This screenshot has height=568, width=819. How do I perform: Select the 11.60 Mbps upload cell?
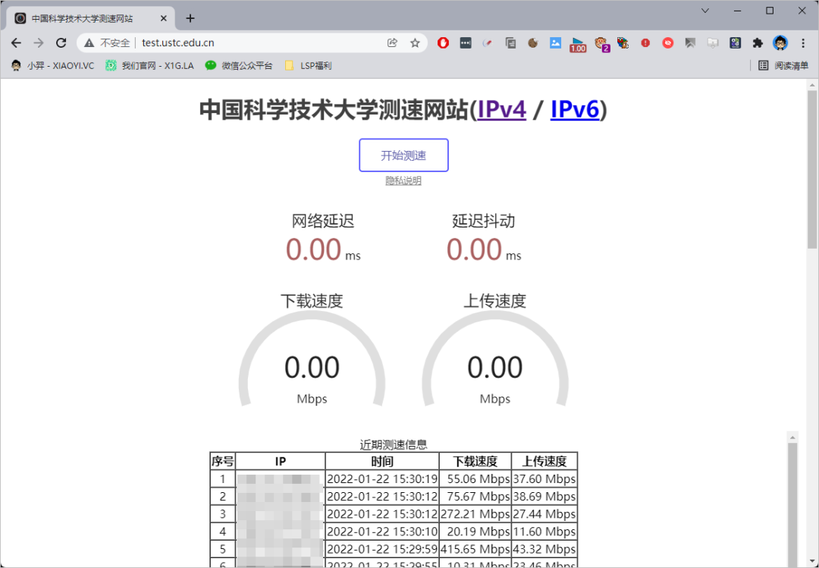pyautogui.click(x=544, y=532)
